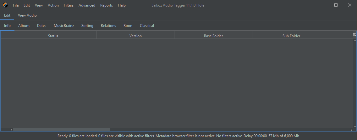Viewport: 357px width, 140px height.
Task: Switch to the View Audio tab
Action: [27, 15]
